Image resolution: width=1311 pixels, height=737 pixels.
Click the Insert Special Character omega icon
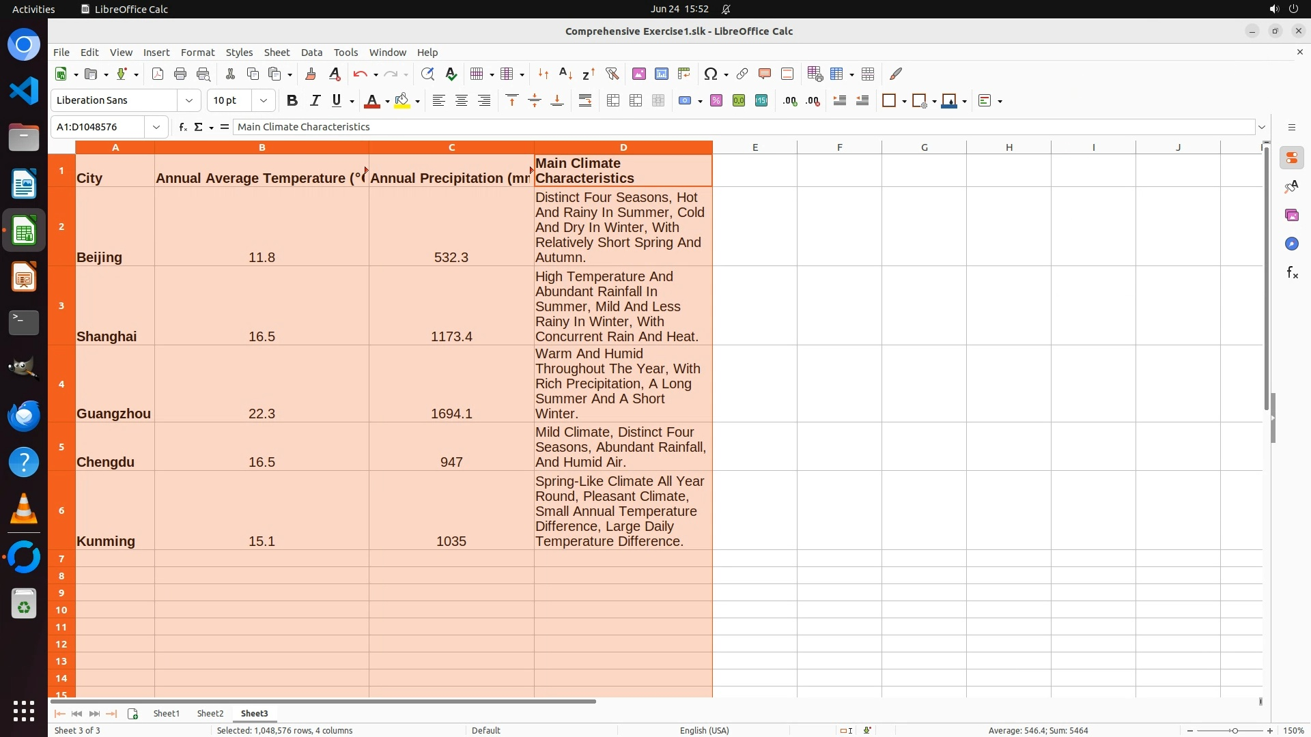pos(710,74)
